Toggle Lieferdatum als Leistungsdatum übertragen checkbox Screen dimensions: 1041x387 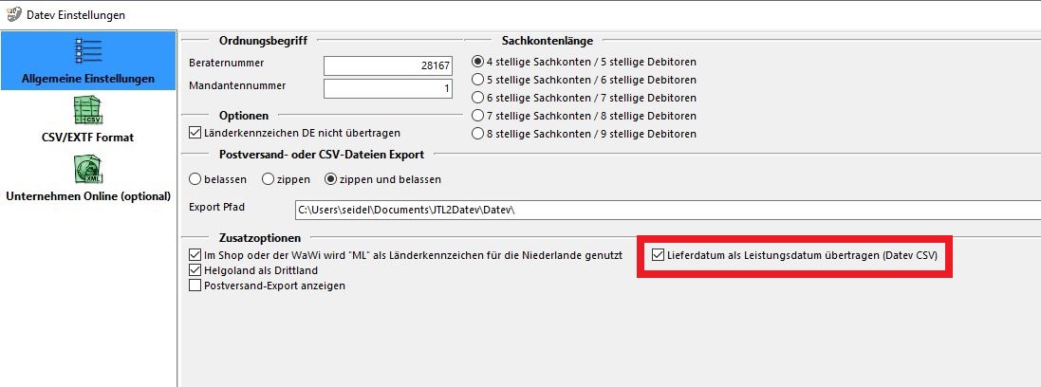(x=658, y=255)
